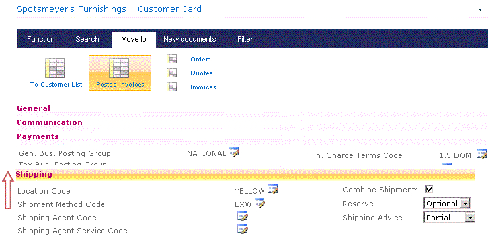Open the To Customer List icon
Screen dimensions: 488x240
[55, 68]
